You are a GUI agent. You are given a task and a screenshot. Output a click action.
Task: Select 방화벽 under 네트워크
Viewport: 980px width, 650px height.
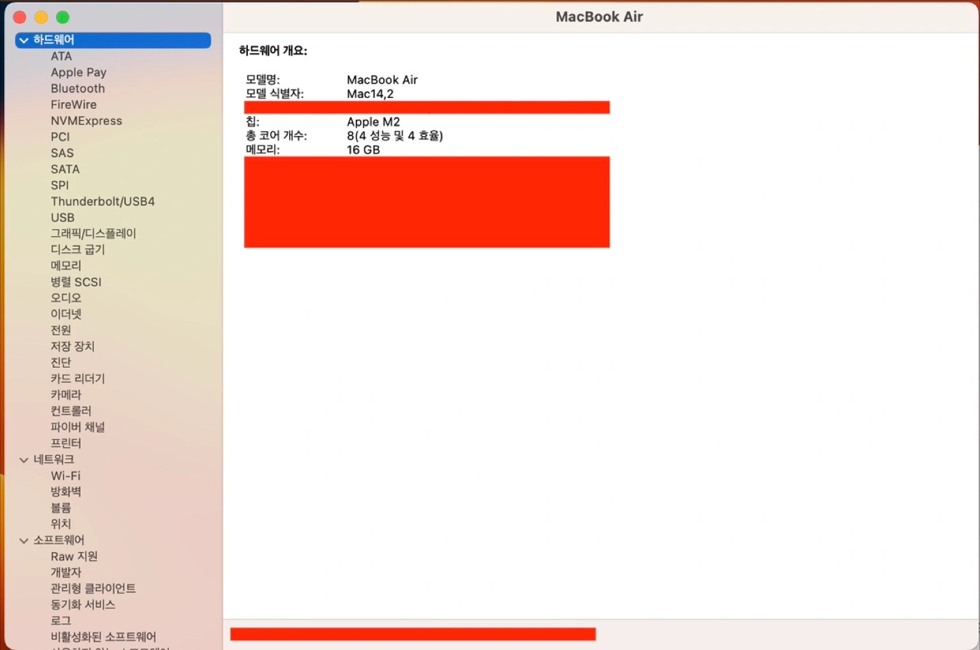click(66, 492)
